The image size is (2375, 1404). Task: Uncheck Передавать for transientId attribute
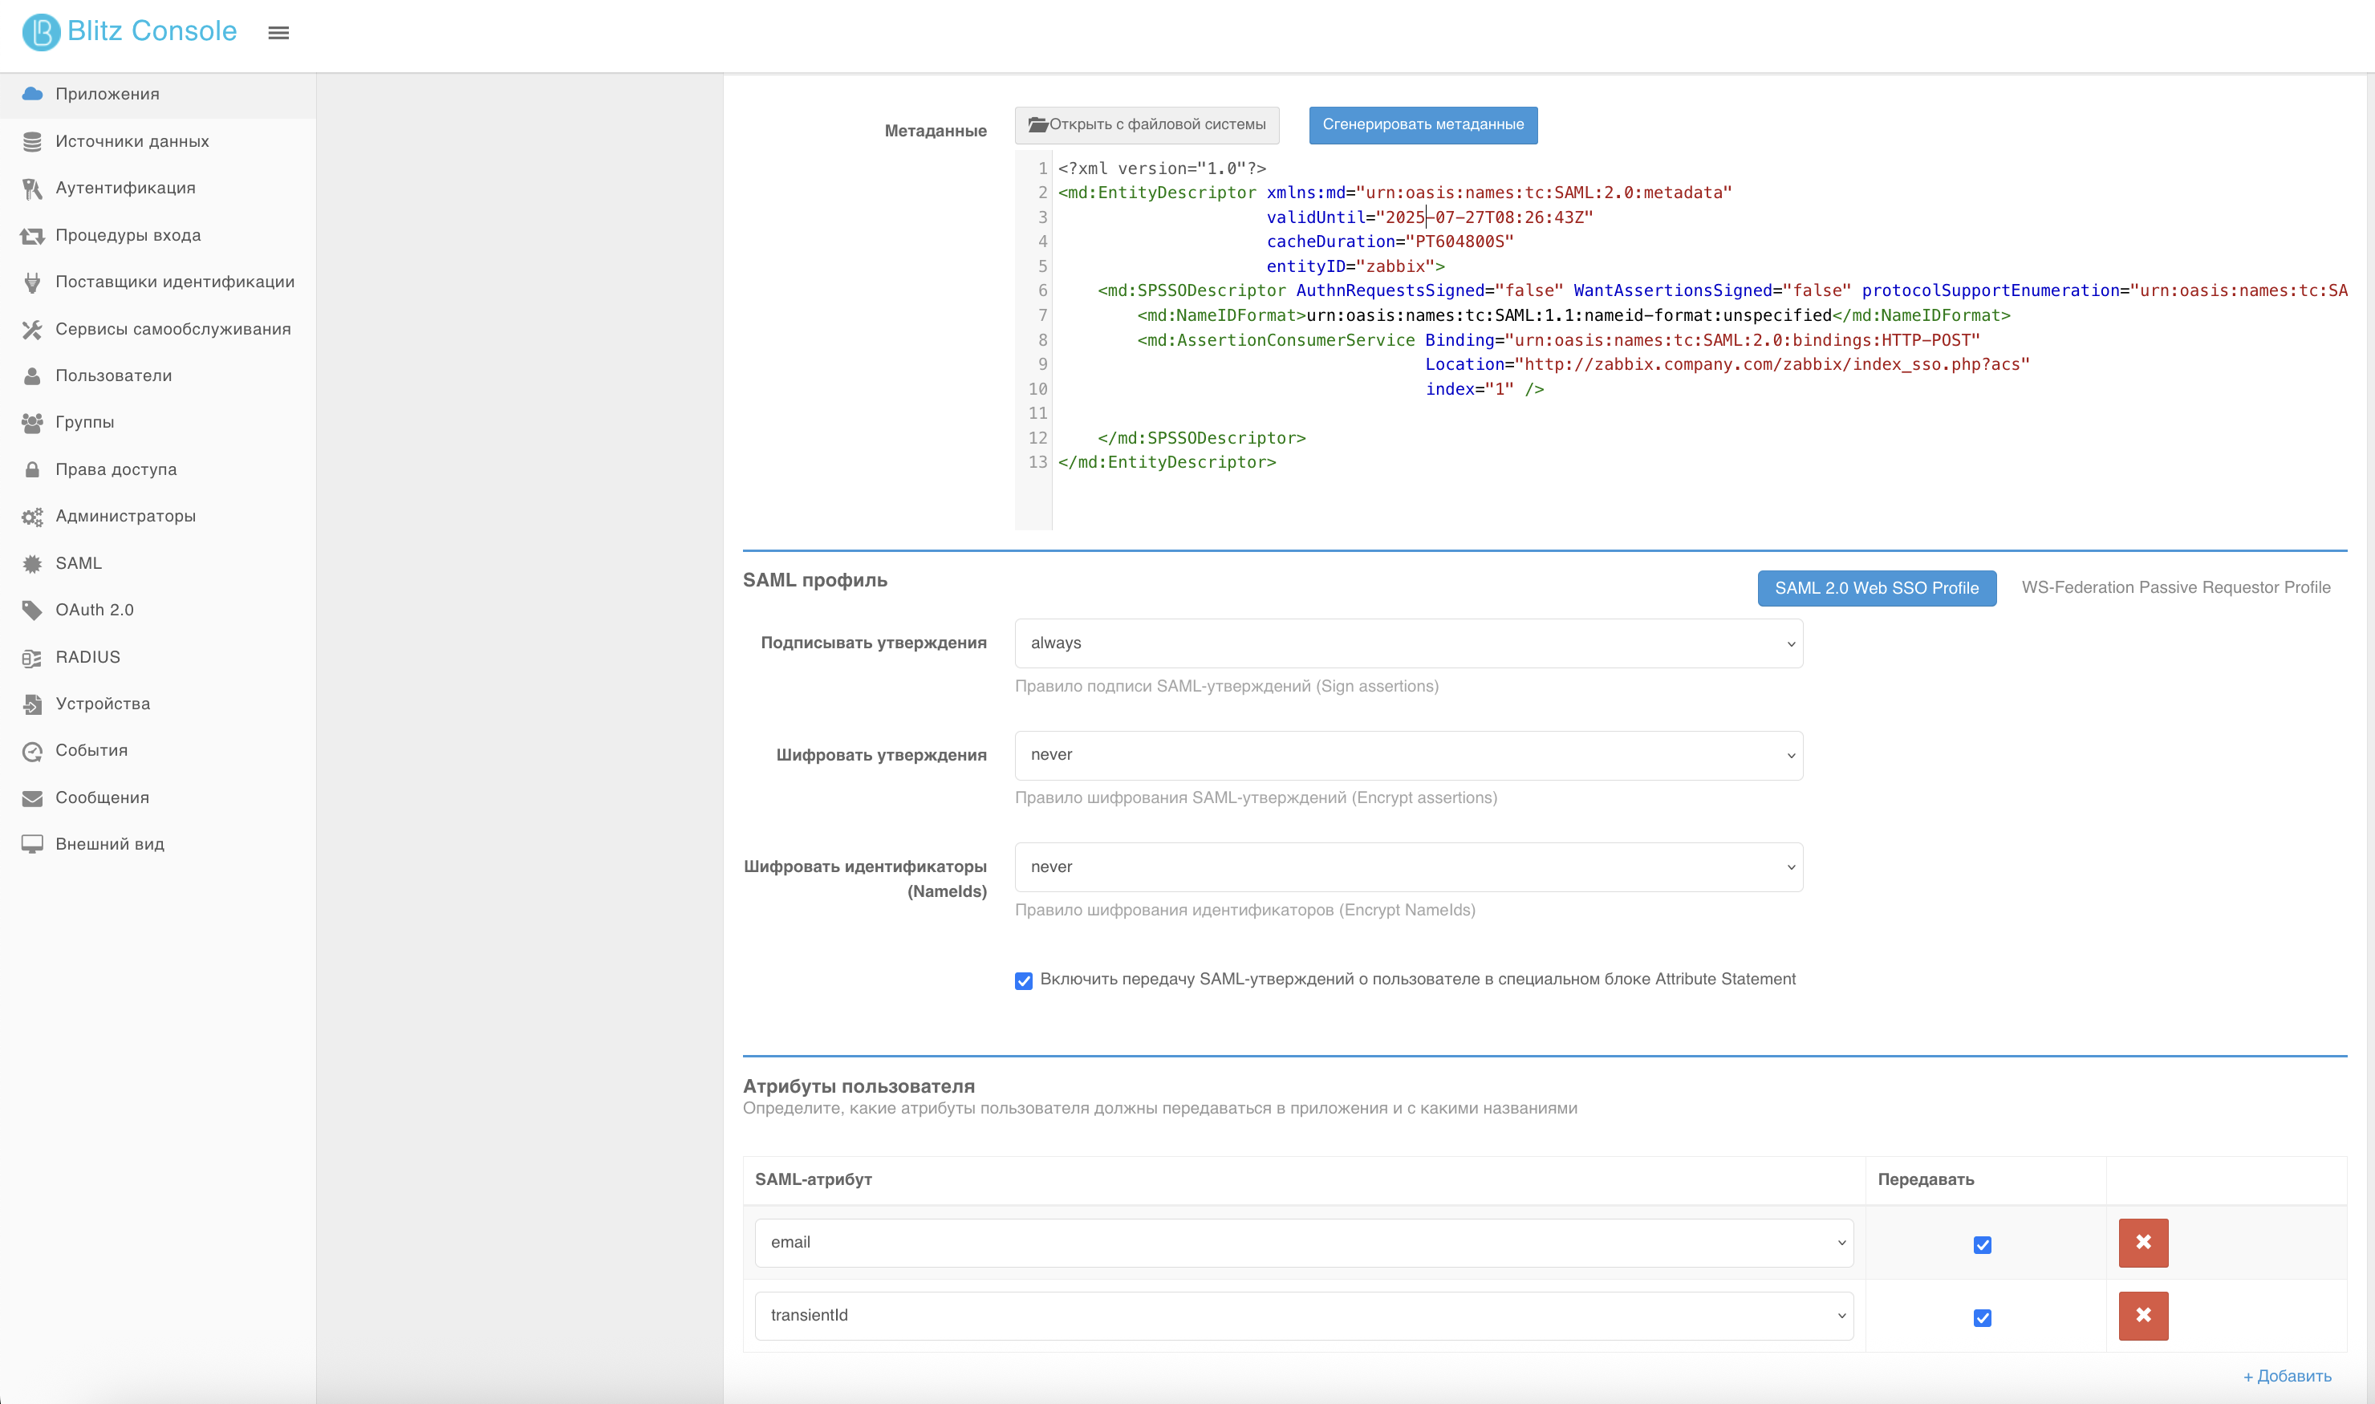point(1983,1317)
